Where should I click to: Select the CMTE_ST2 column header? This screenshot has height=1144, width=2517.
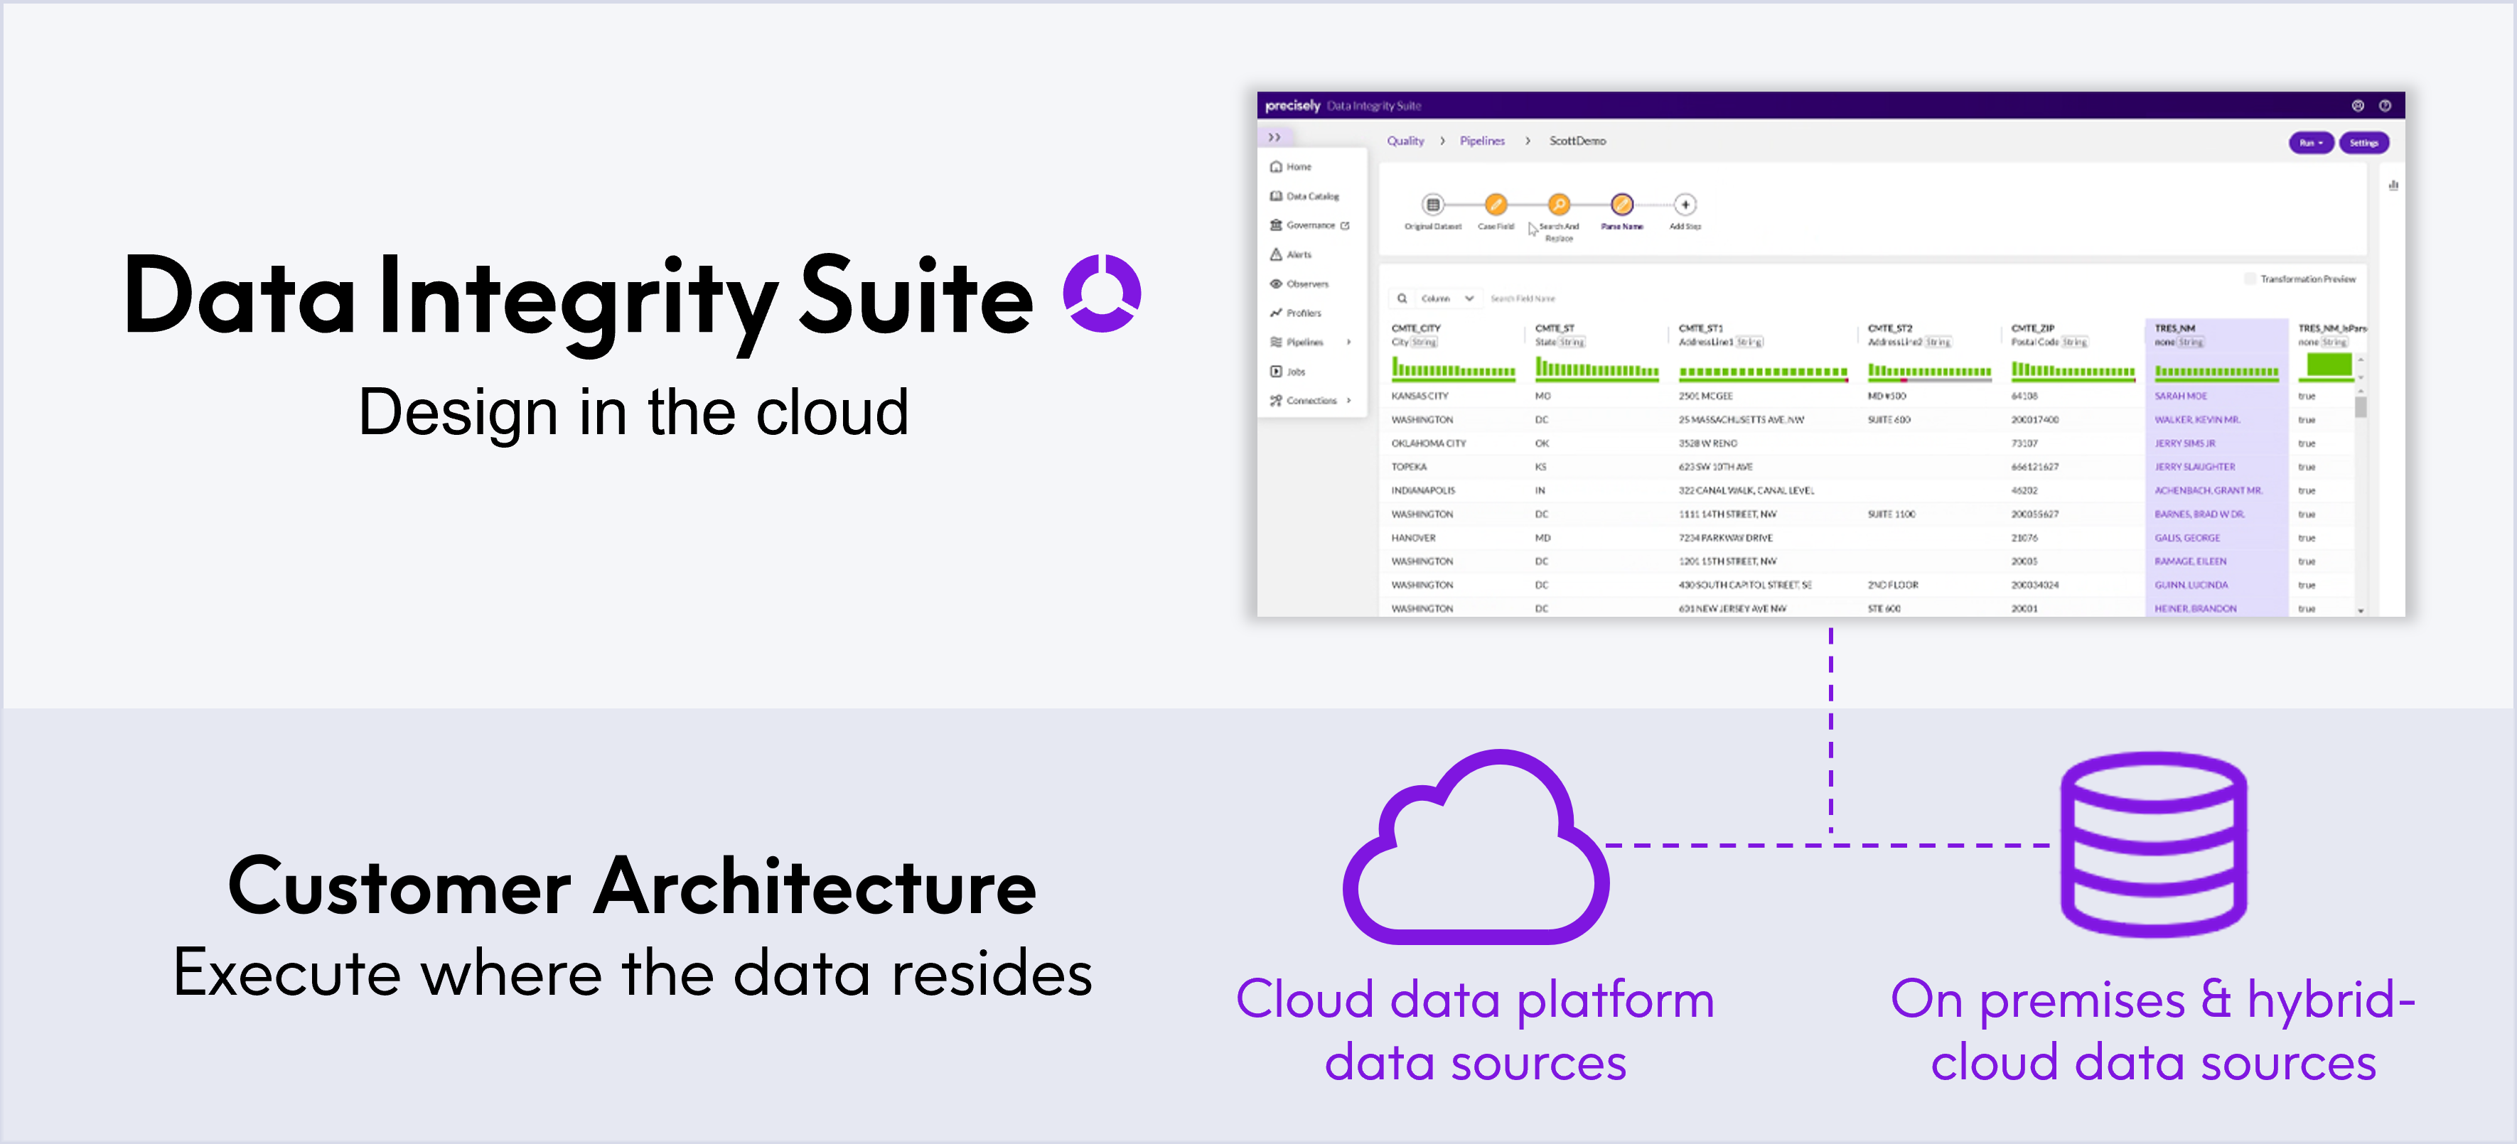click(1889, 329)
